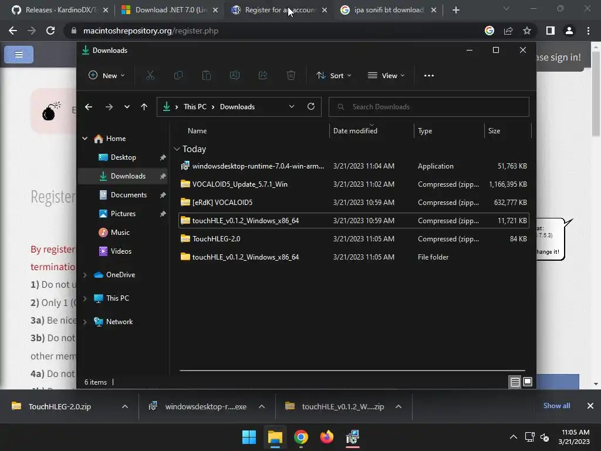The width and height of the screenshot is (601, 451).
Task: Click This PC in breadcrumb path
Action: (195, 107)
